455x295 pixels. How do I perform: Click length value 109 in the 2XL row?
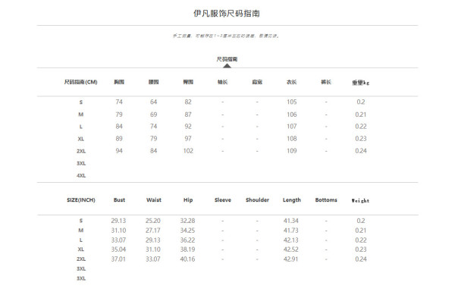pyautogui.click(x=292, y=151)
